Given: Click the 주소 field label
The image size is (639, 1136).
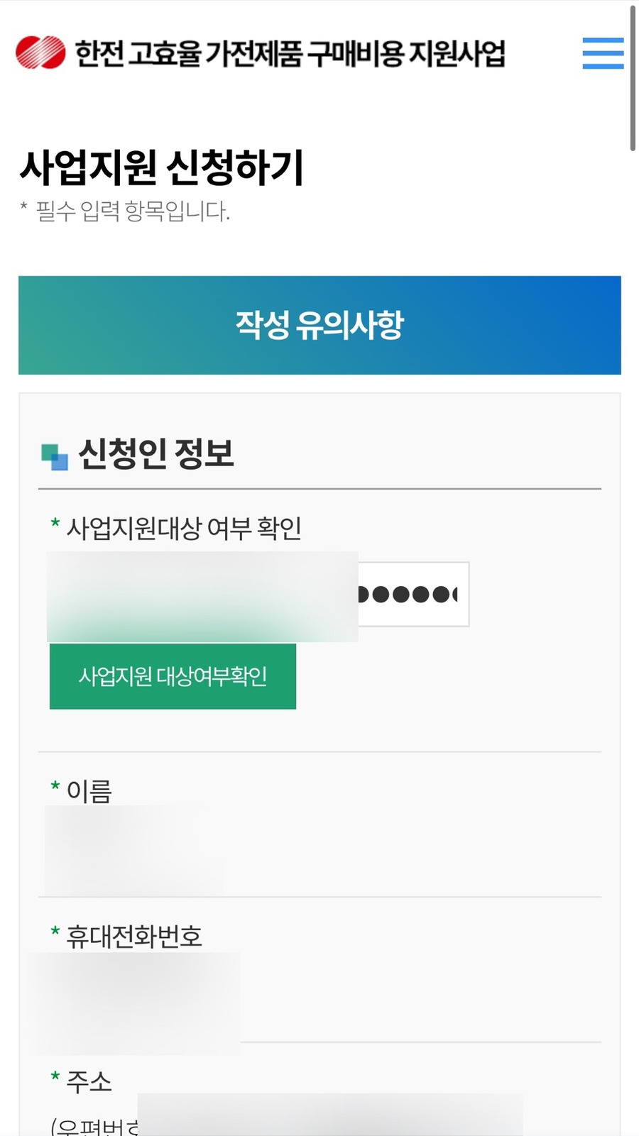Looking at the screenshot, I should (89, 1082).
